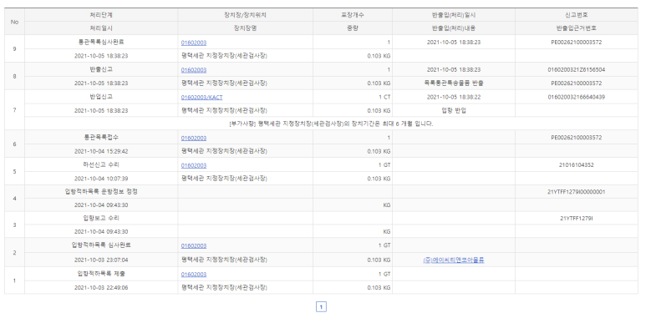
Task: Click the 신고번호 column header
Action: [x=577, y=15]
